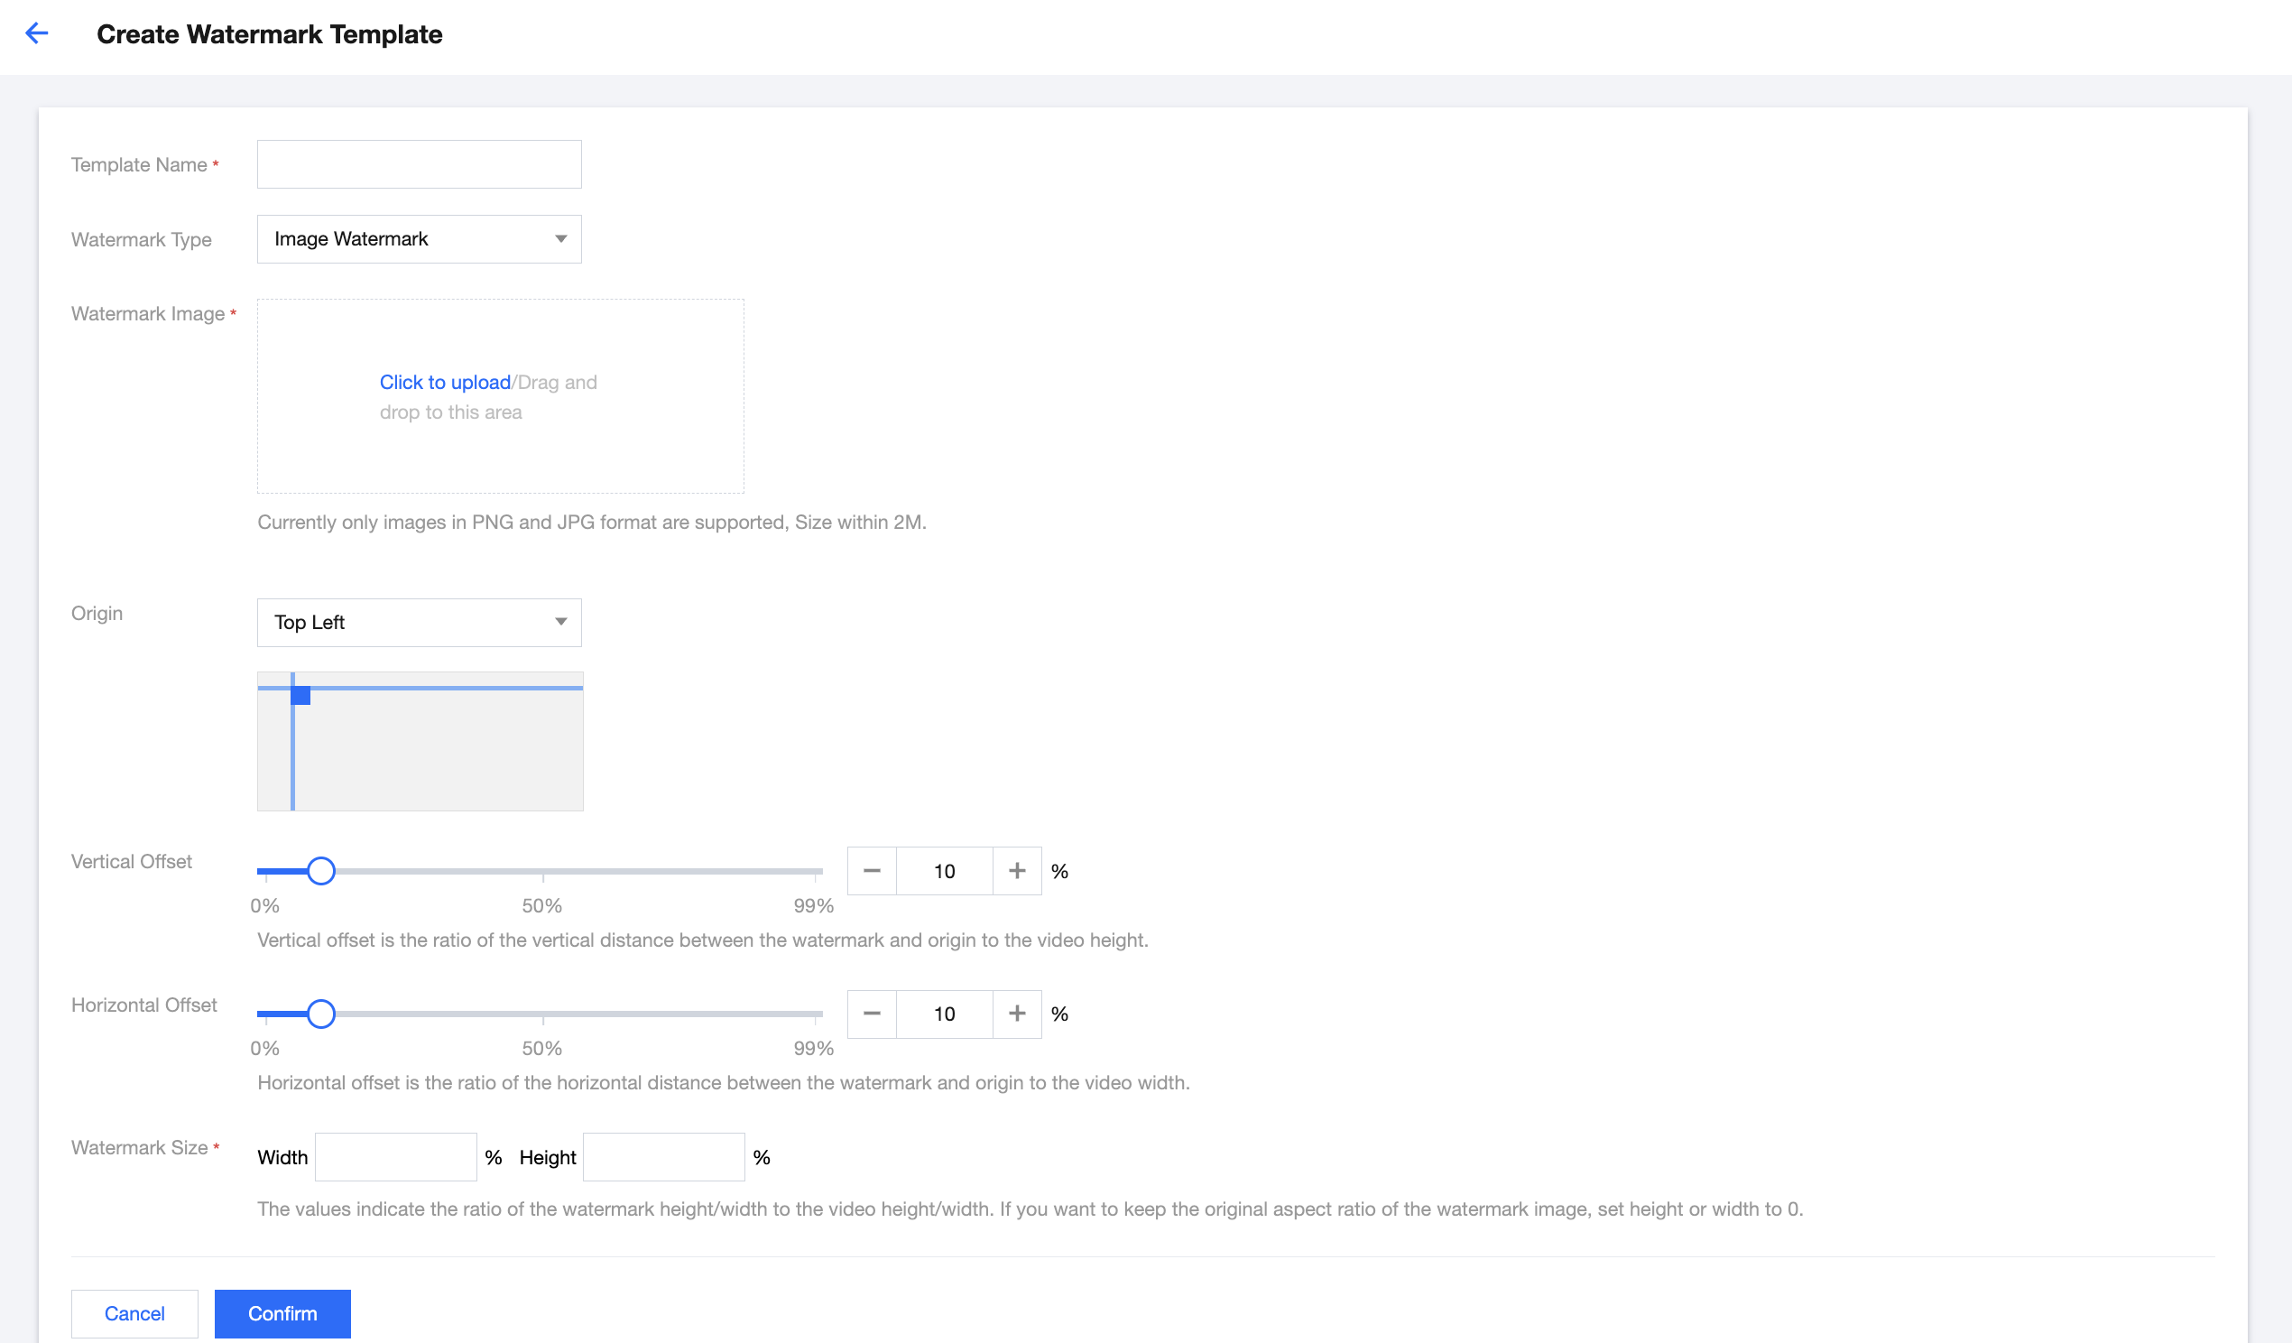Click the Watermark Size Width field

(395, 1157)
